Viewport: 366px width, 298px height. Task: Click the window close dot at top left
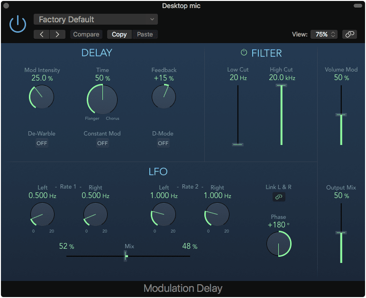pyautogui.click(x=6, y=6)
